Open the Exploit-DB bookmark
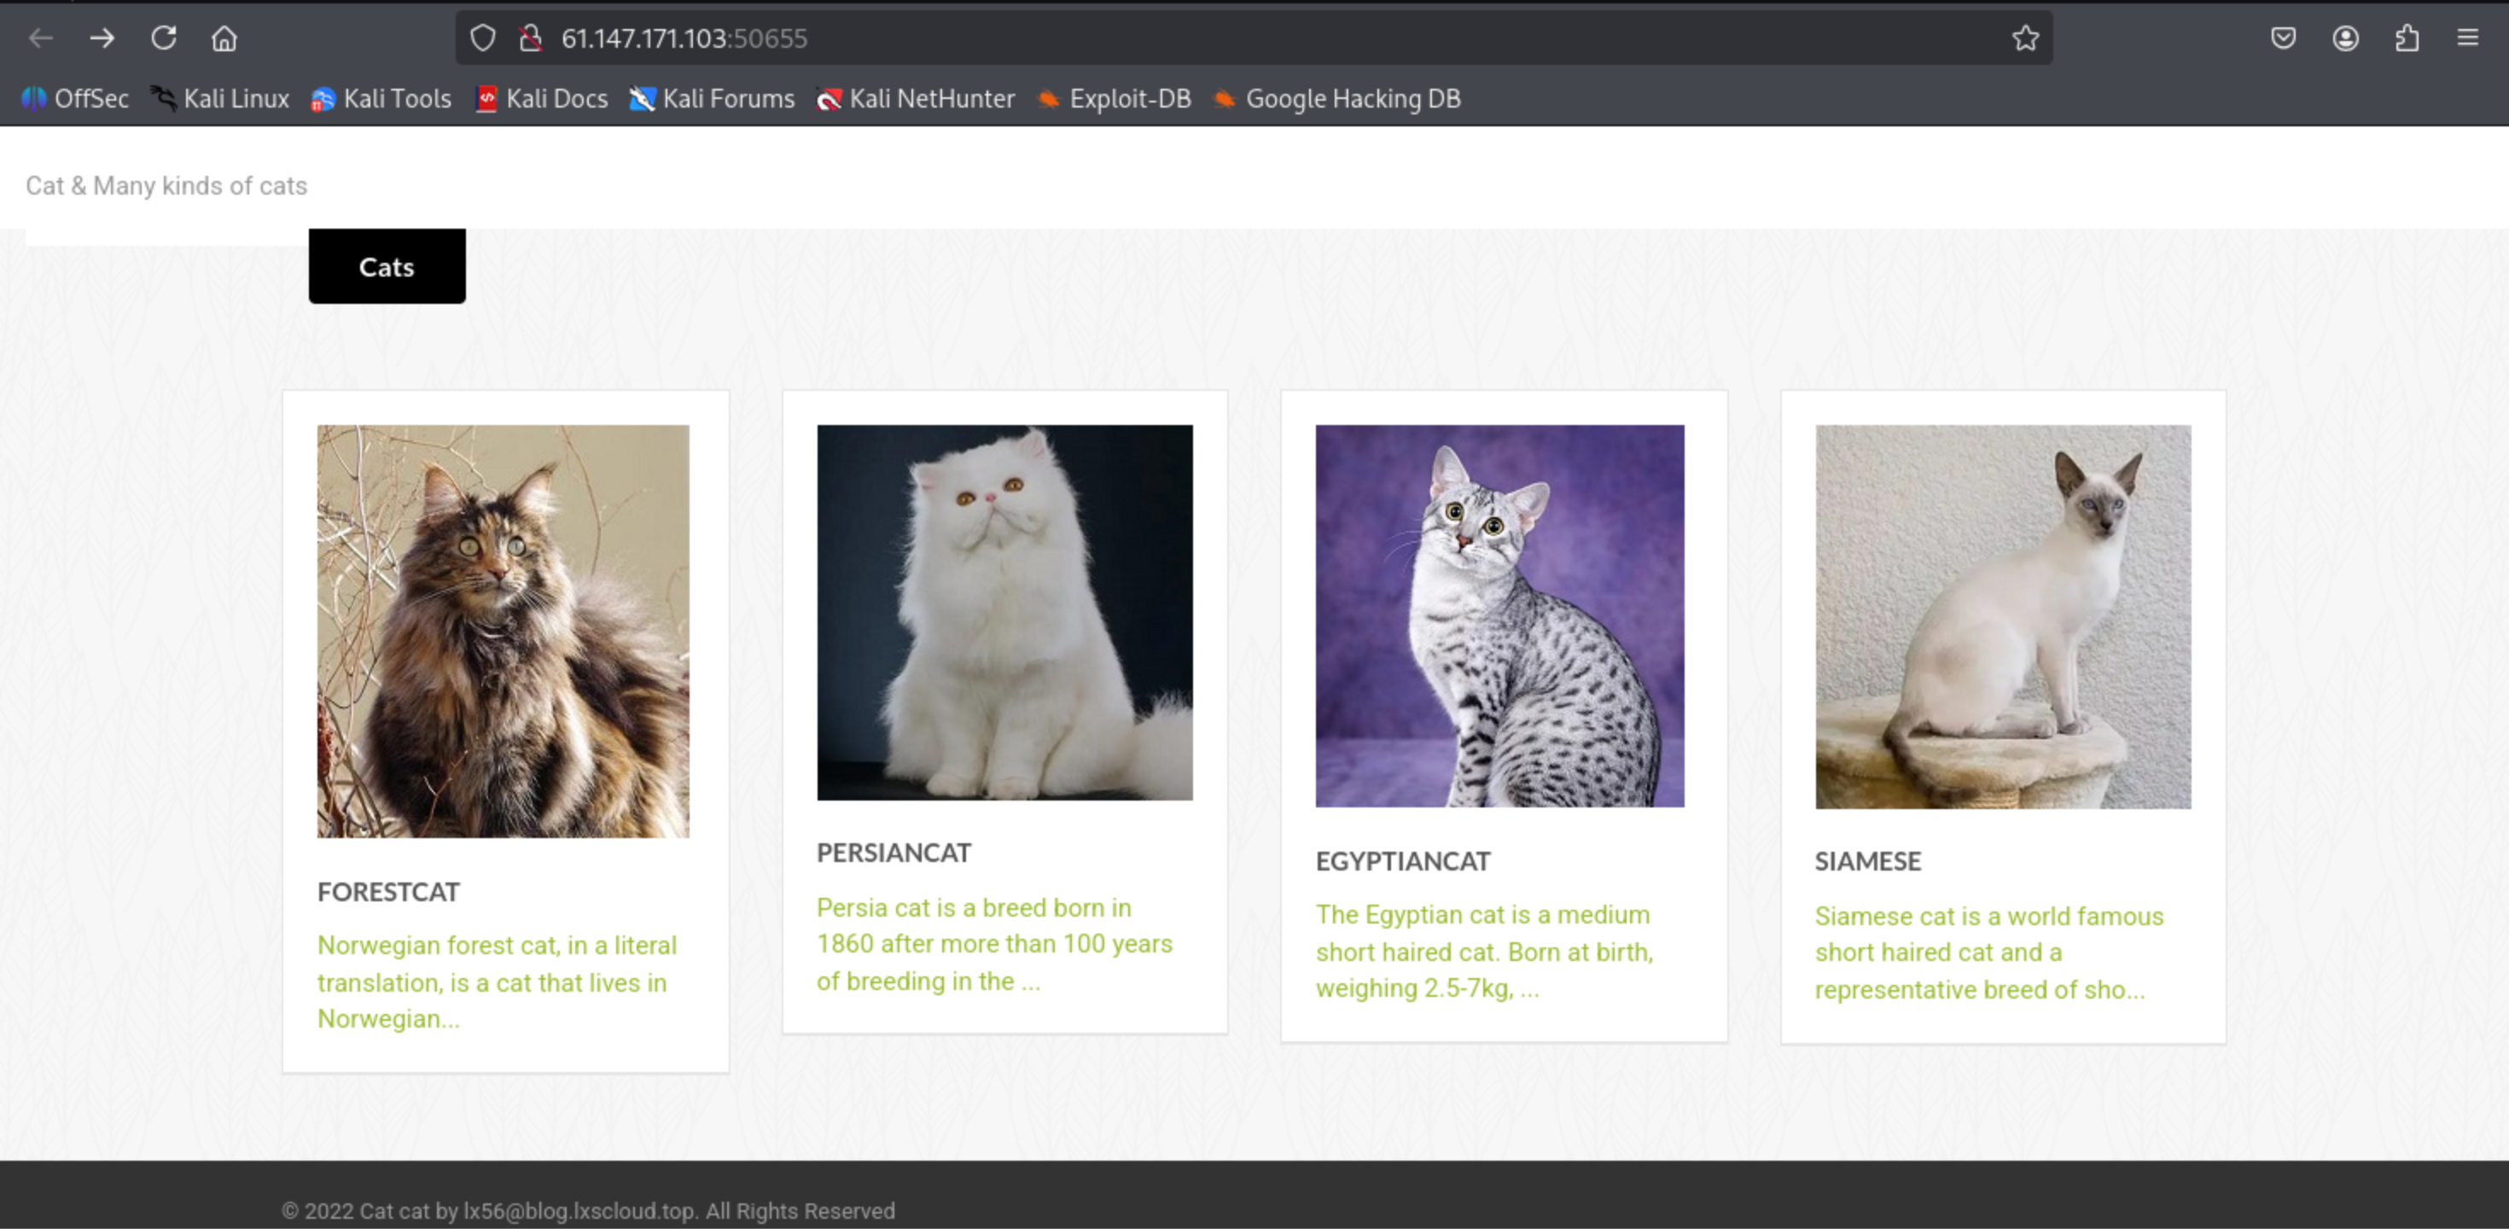Viewport: 2509px width, 1229px height. [x=1115, y=98]
